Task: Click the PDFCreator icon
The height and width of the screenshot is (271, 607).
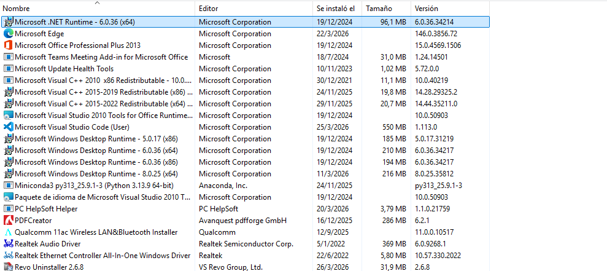Action: coord(9,221)
